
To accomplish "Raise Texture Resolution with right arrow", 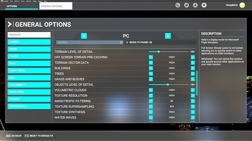I will (x=193, y=96).
